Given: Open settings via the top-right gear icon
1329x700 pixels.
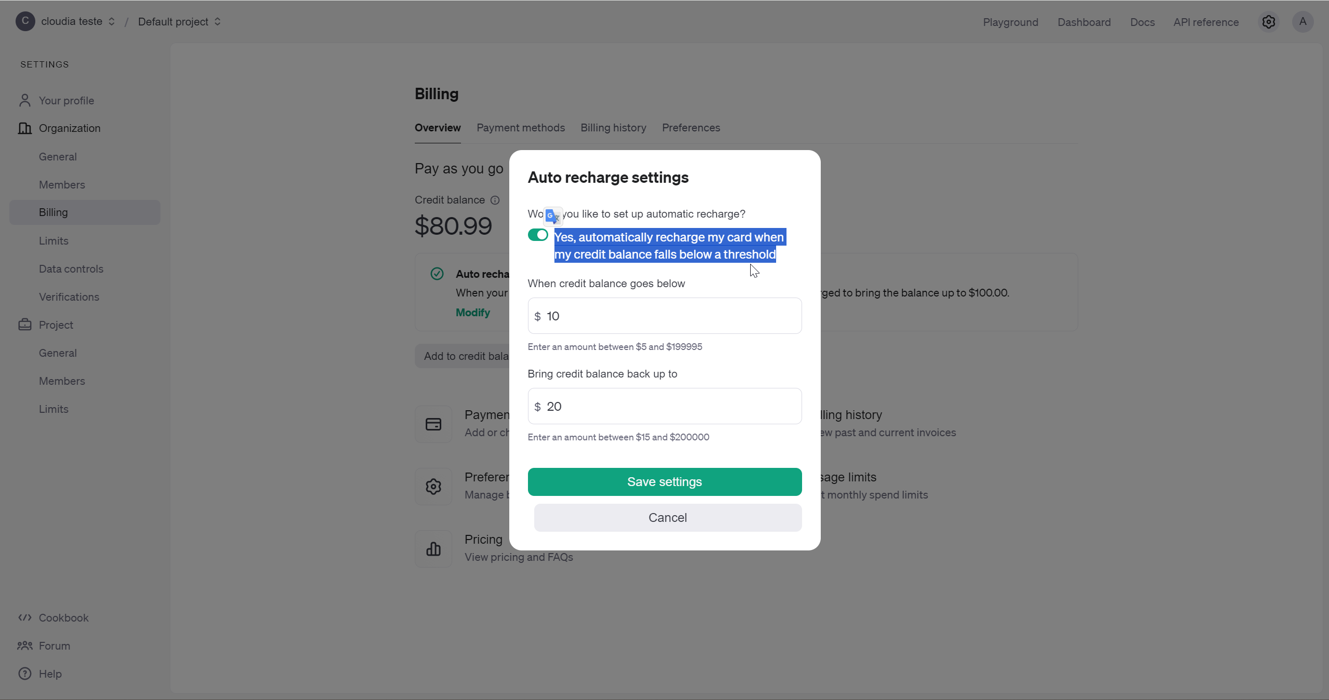Looking at the screenshot, I should pyautogui.click(x=1268, y=22).
